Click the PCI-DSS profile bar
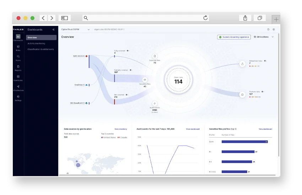The width and height of the screenshot is (302, 195). click(x=234, y=172)
